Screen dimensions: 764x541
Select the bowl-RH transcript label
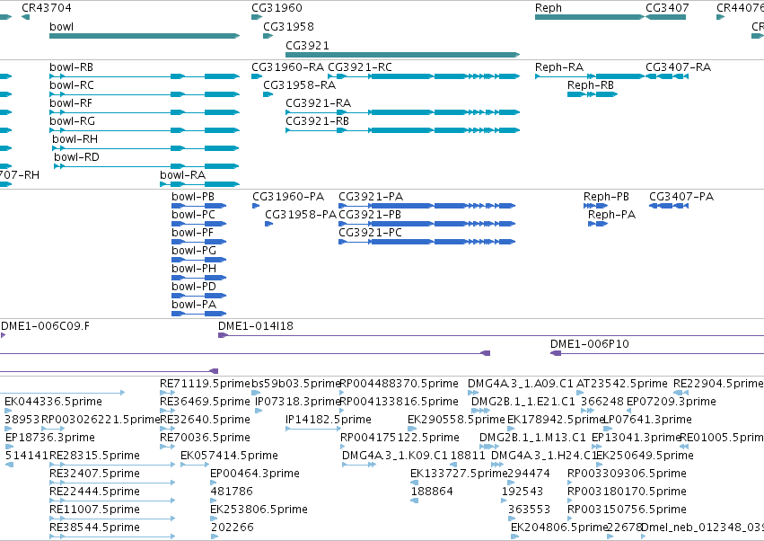tap(75, 139)
